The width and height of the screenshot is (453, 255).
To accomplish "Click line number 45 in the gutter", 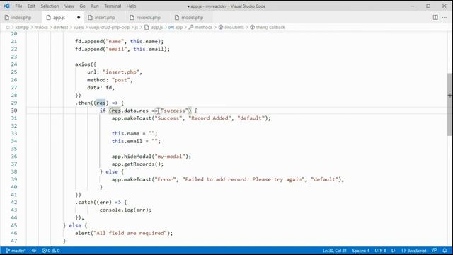I will 14,225.
